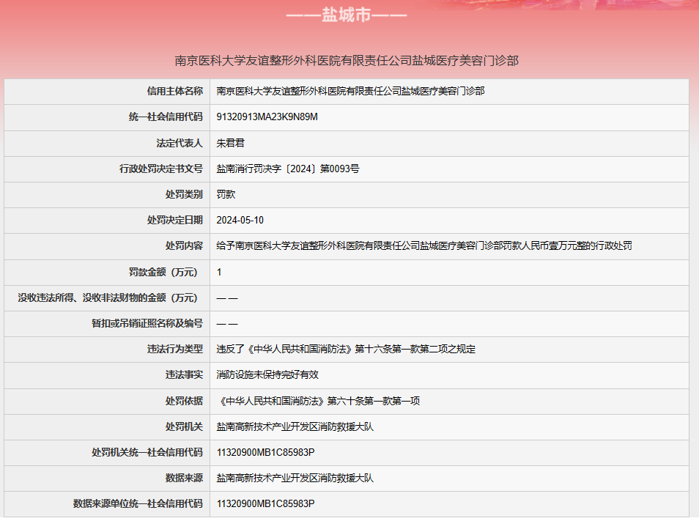
Task: Click the 暂扣或吊销证照名称及编号 label
Action: (147, 324)
